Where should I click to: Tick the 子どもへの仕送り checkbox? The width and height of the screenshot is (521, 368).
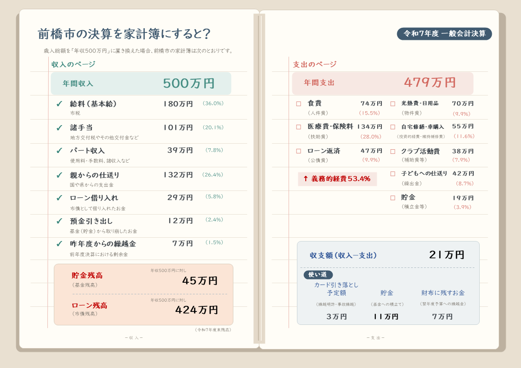(x=393, y=173)
